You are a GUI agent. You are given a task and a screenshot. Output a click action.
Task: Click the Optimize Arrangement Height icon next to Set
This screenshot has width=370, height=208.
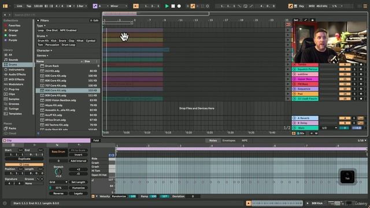[x=305, y=20]
